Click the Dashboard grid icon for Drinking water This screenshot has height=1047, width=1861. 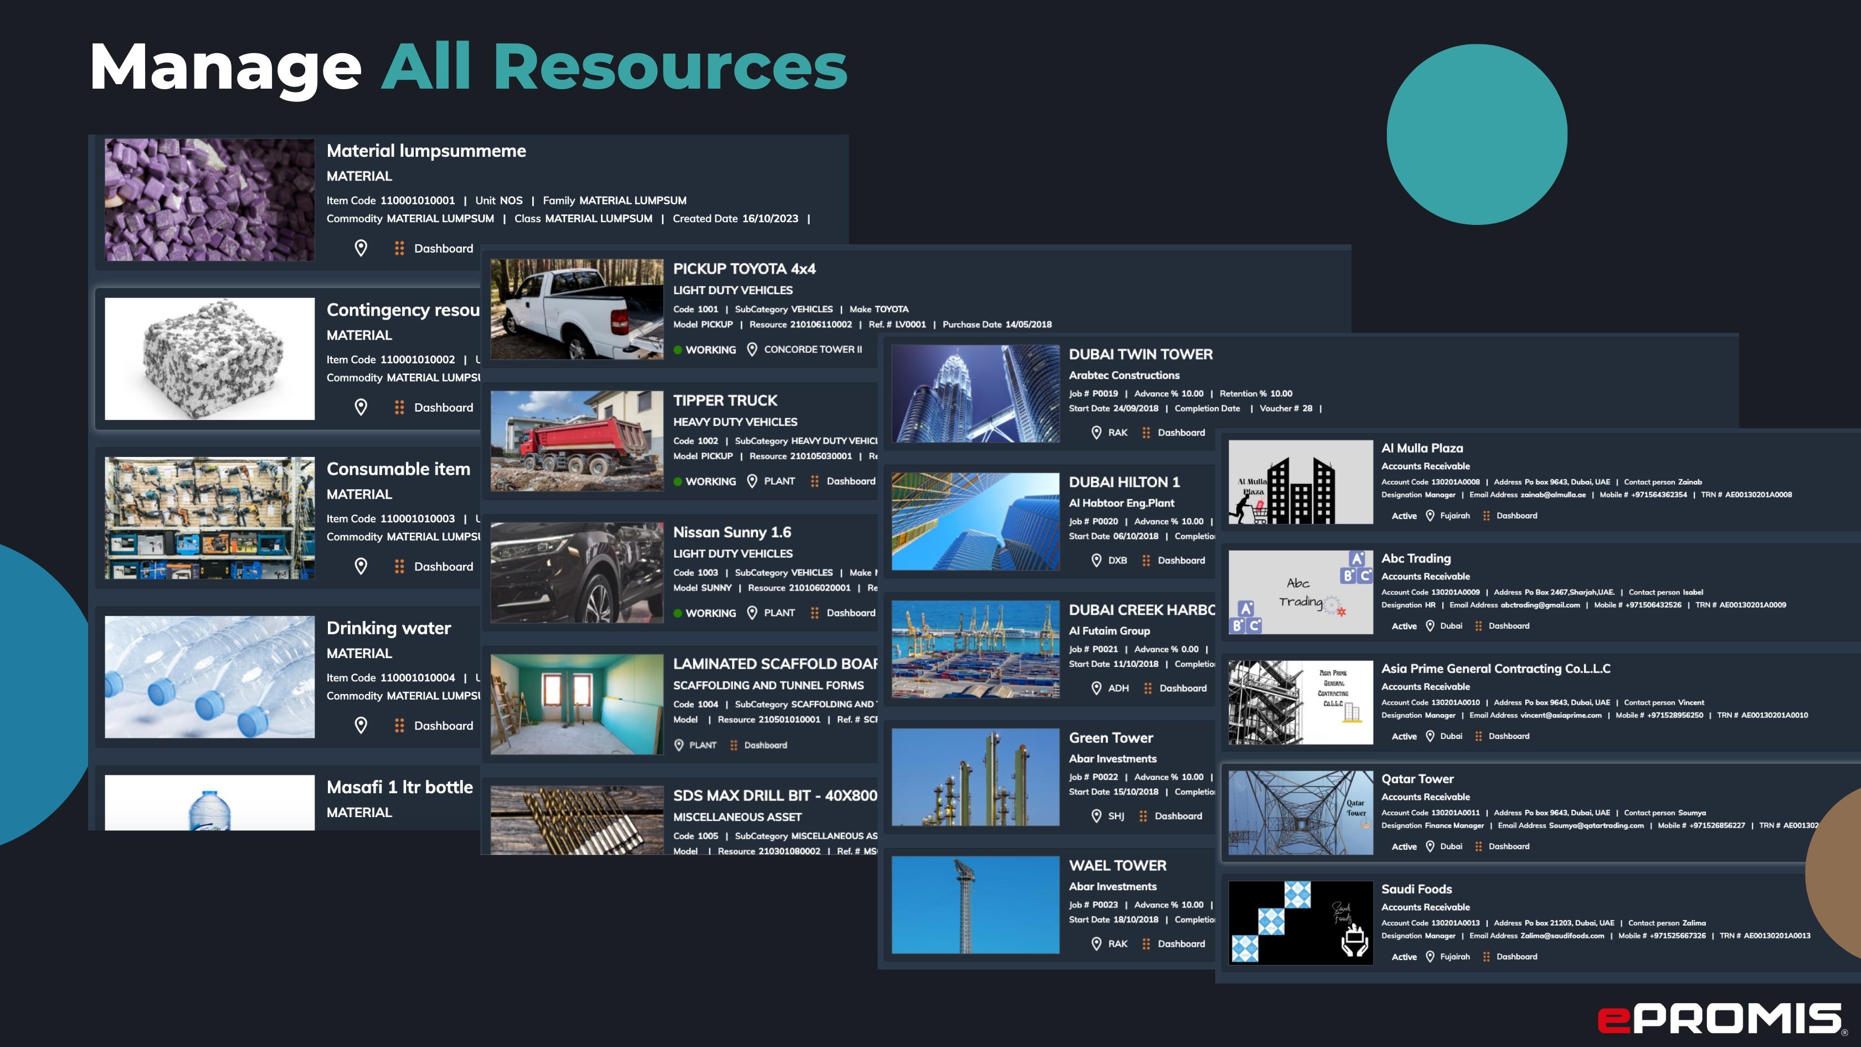(x=399, y=726)
